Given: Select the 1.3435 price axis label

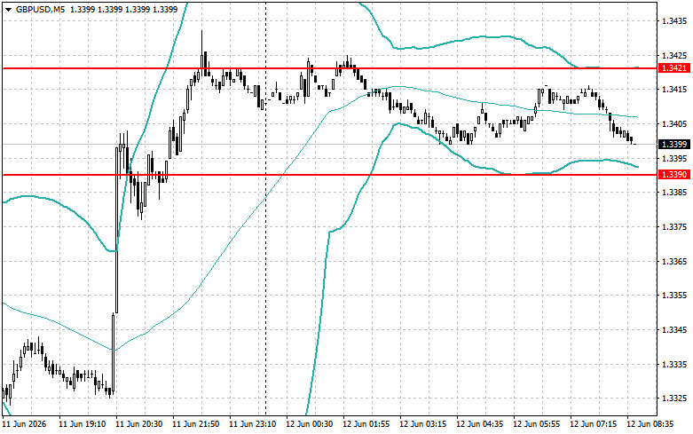Looking at the screenshot, I should coord(674,20).
